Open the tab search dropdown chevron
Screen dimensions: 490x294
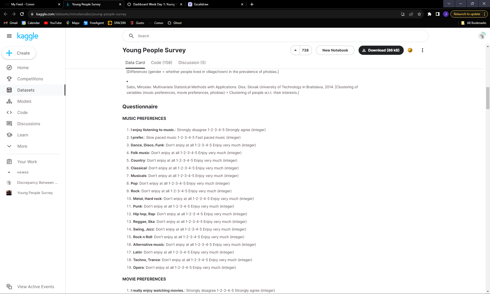(x=449, y=4)
